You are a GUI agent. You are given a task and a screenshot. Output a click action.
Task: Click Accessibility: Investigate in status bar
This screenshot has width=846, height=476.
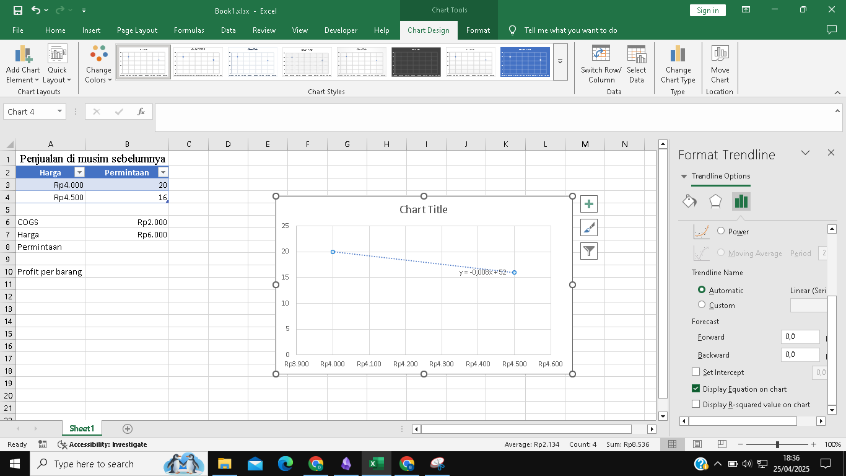pos(102,444)
